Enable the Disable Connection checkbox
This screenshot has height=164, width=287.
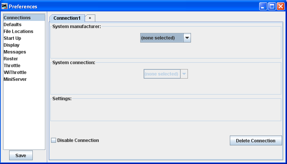54,140
